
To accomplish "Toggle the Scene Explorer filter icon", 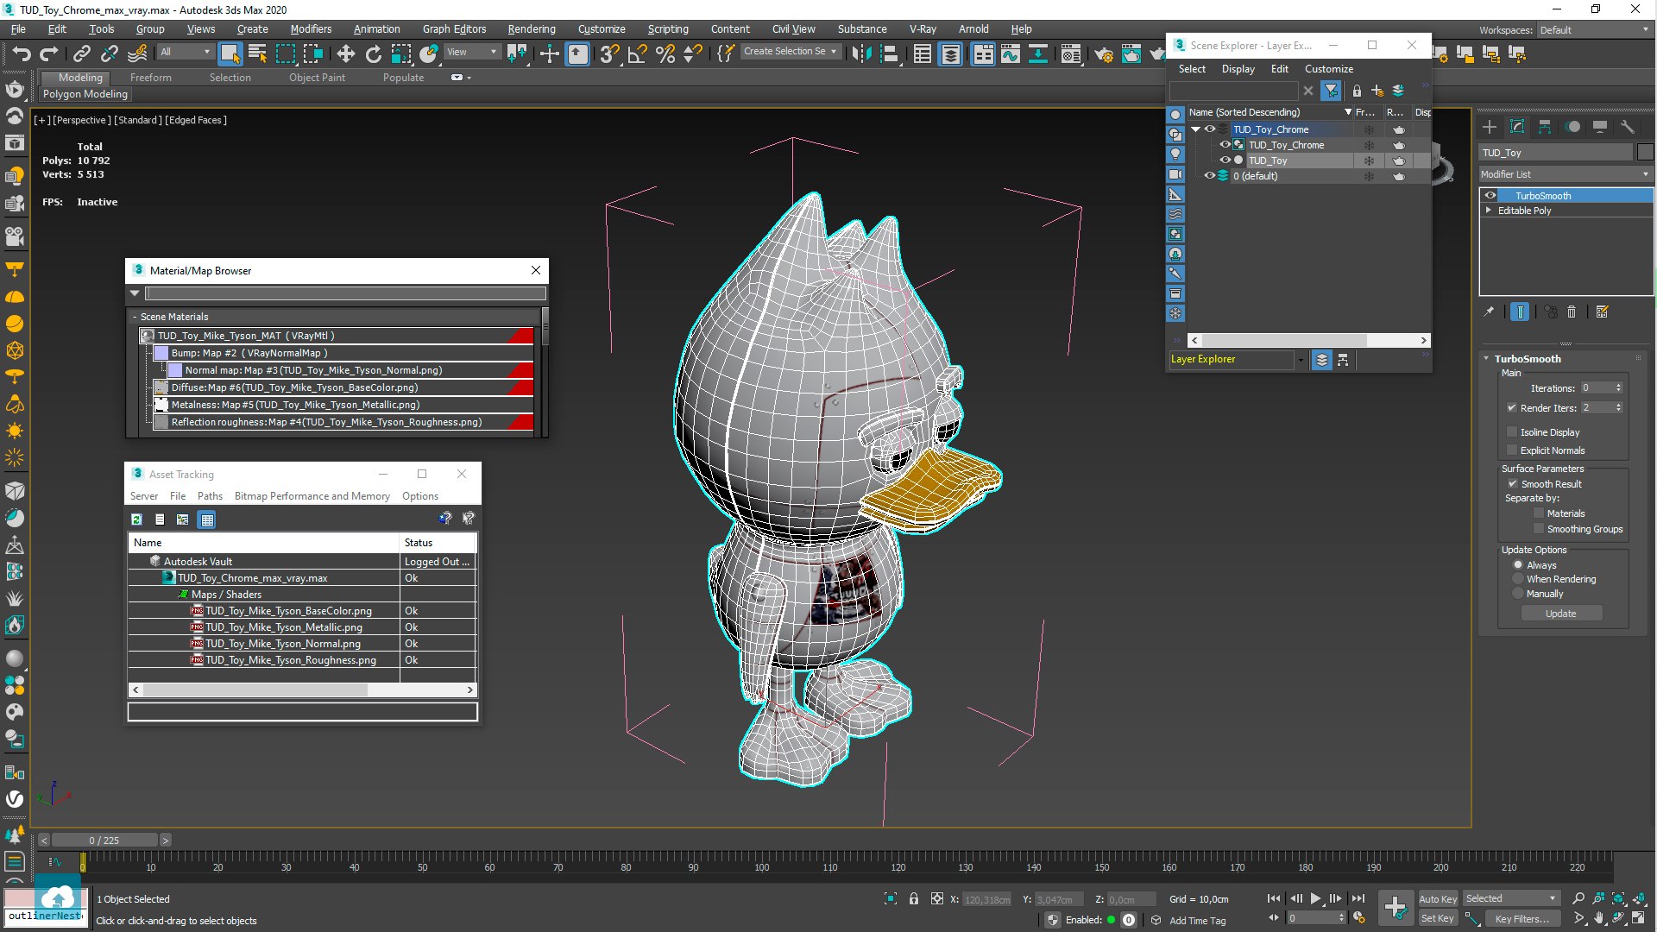I will (x=1332, y=91).
